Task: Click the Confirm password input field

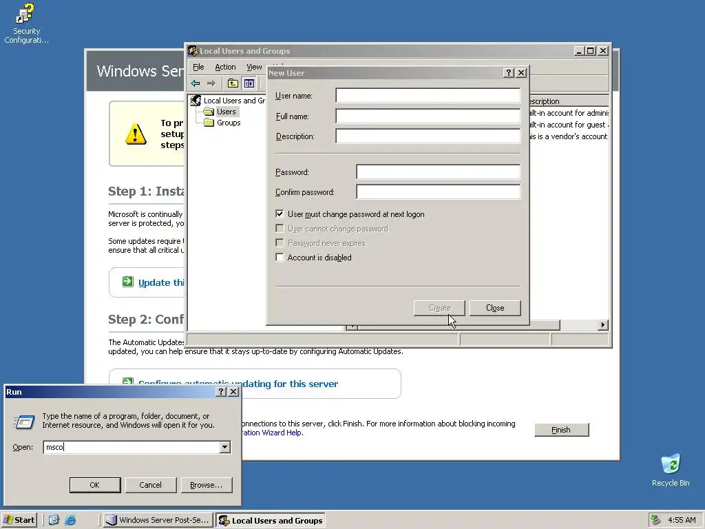Action: coord(439,192)
